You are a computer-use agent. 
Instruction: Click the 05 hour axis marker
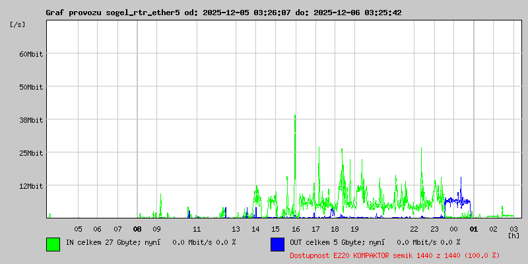(78, 229)
